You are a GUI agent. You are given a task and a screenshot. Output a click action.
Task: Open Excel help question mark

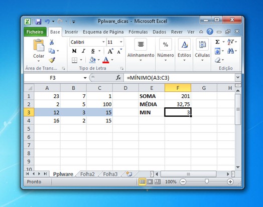pos(210,32)
